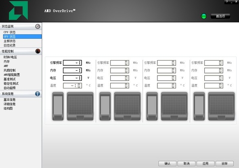Open 日志纪录 in sidebar
This screenshot has width=239, height=168.
[10, 45]
